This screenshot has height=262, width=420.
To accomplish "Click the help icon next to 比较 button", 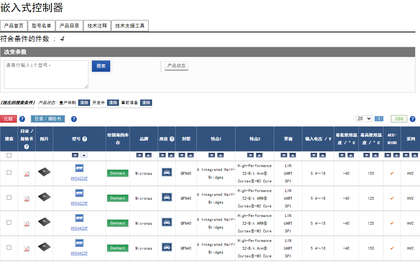I will (22, 119).
